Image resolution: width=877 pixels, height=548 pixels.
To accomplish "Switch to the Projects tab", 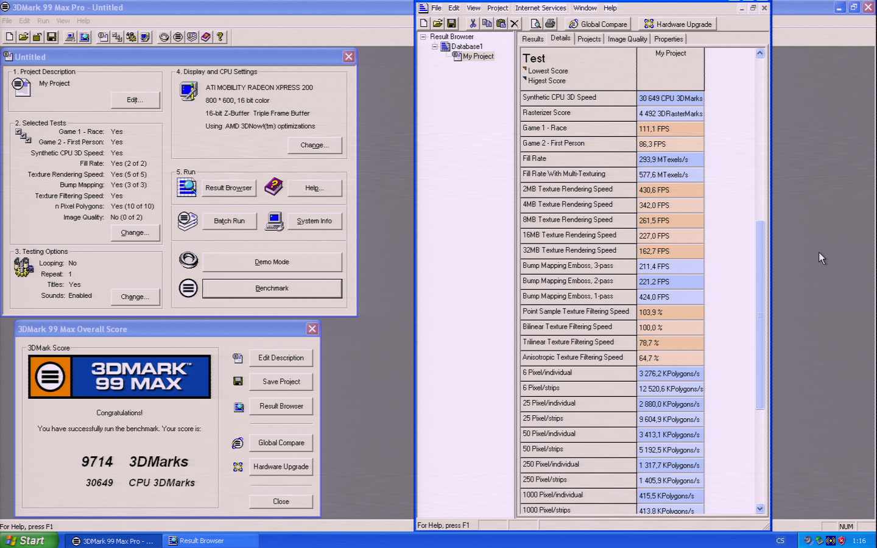I will click(x=589, y=39).
